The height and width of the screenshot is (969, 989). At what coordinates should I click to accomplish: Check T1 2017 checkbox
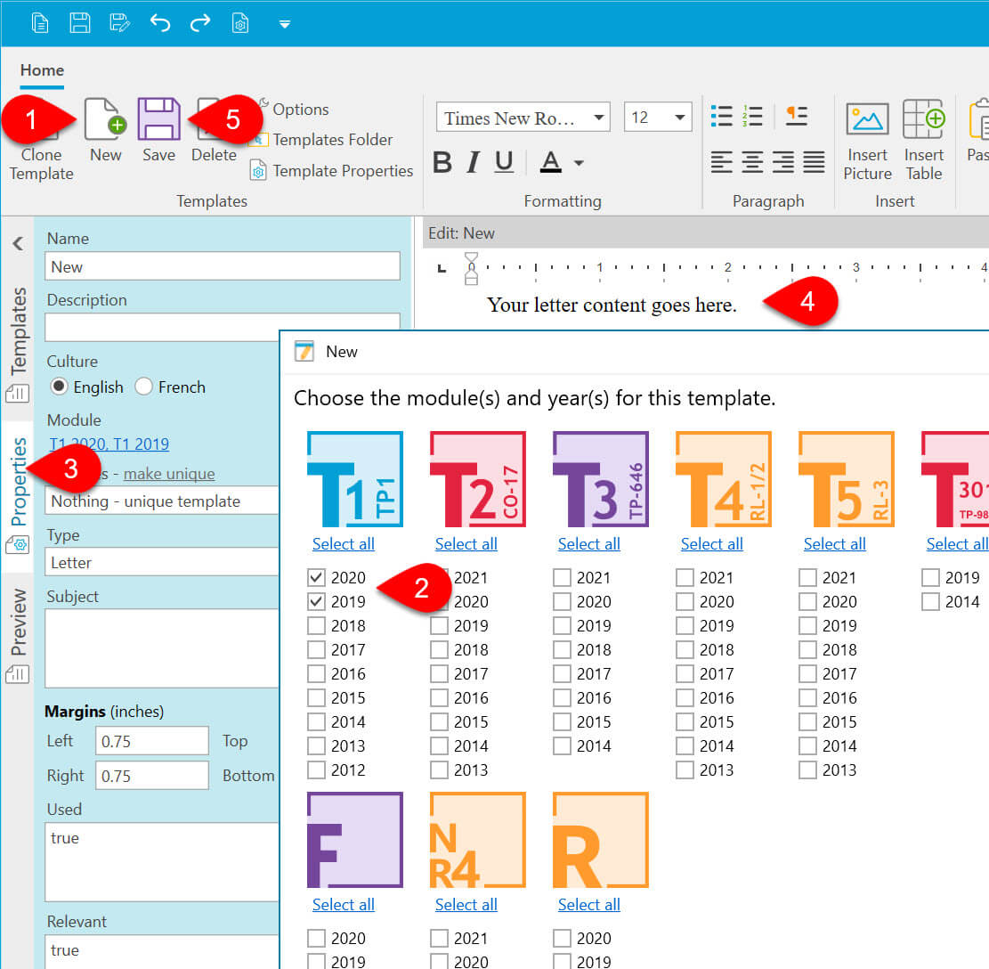(317, 649)
